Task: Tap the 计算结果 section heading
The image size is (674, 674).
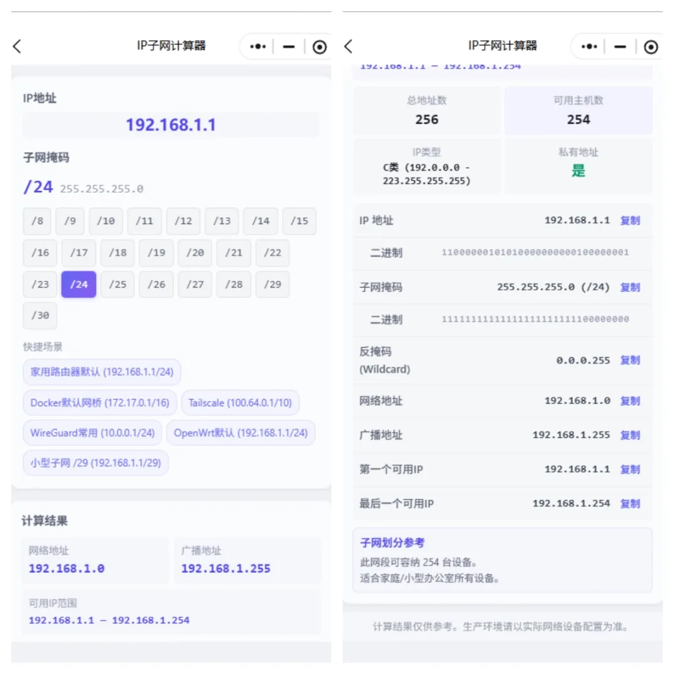Action: [45, 521]
